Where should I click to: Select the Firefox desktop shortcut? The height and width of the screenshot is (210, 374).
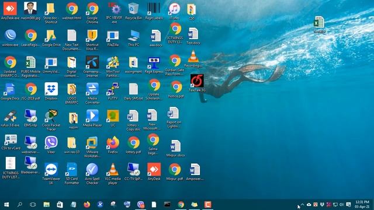tap(113, 145)
